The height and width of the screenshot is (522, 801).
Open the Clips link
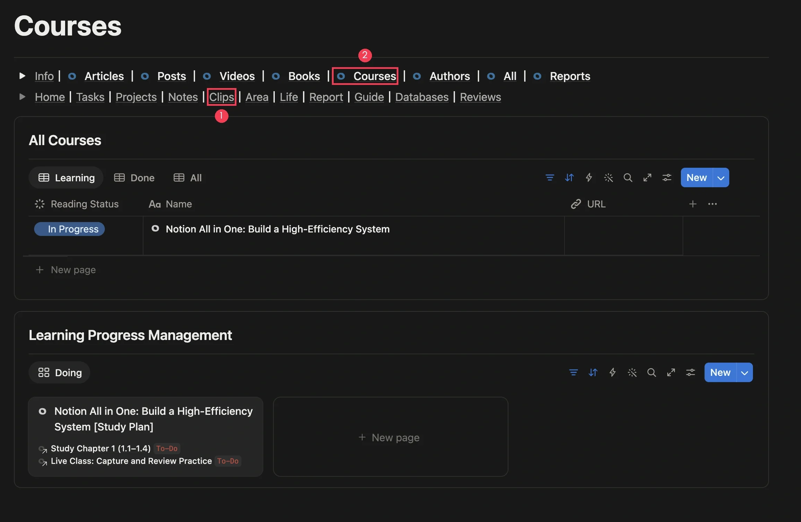(x=221, y=97)
